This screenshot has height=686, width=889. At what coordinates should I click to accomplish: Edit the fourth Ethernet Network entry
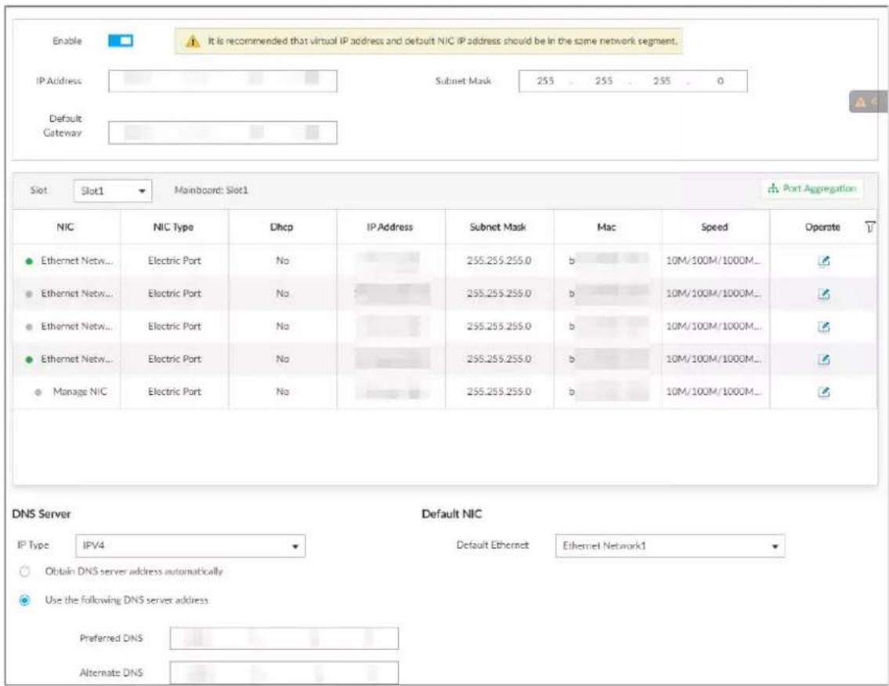tap(824, 359)
